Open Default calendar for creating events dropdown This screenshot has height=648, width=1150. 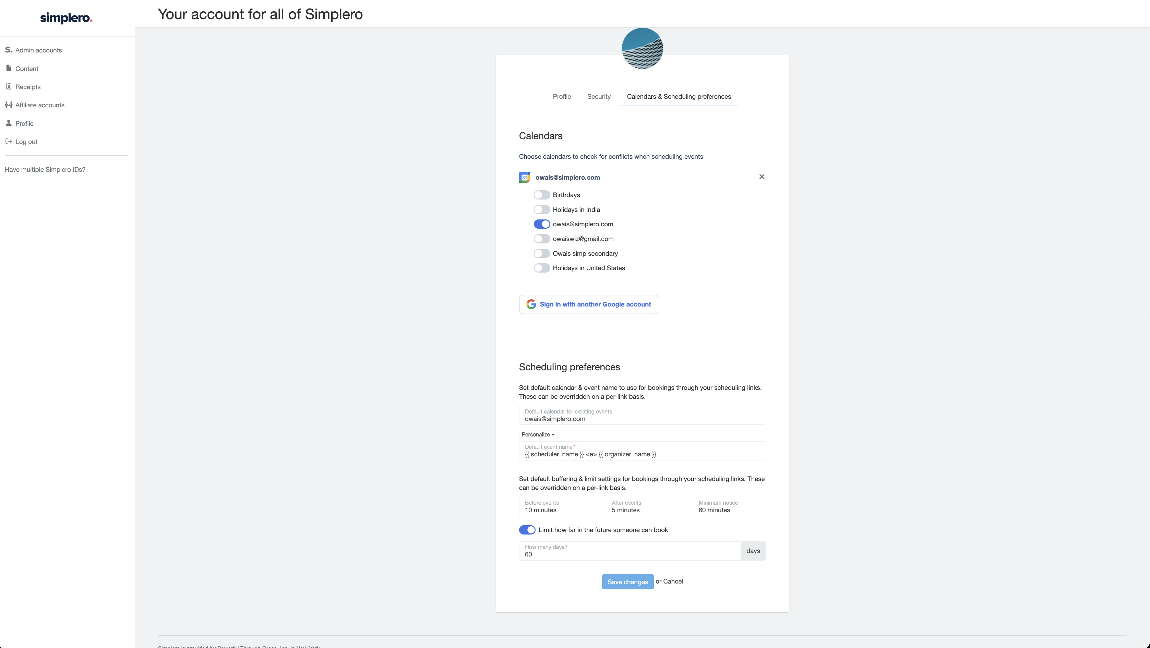point(642,415)
